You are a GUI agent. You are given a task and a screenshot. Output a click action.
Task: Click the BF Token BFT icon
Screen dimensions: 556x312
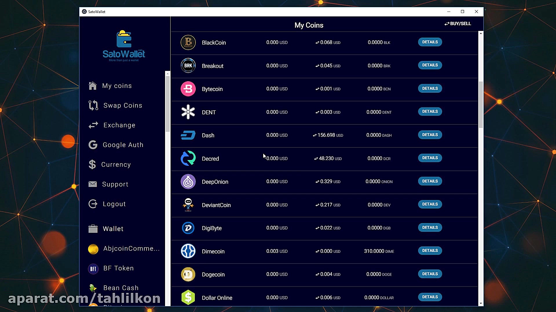pos(93,269)
